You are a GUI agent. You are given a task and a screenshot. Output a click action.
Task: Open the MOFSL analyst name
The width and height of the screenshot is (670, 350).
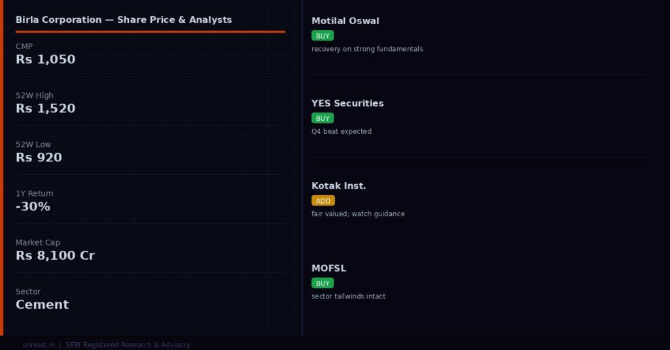[328, 268]
